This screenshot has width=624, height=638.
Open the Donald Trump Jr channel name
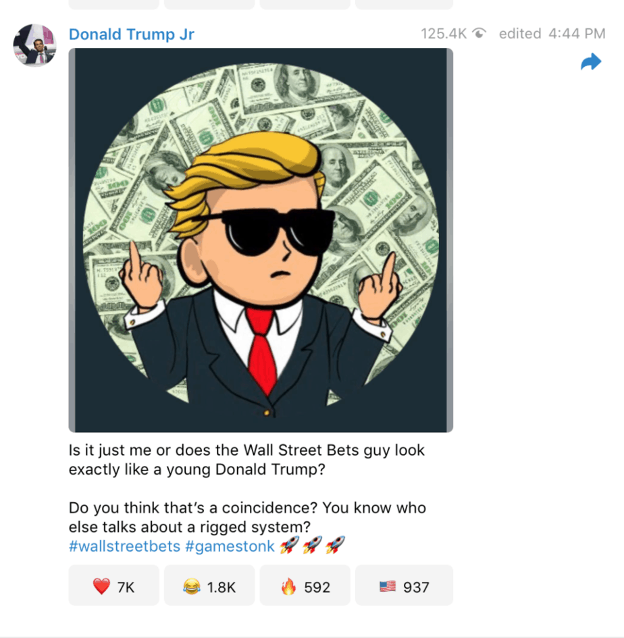tap(132, 34)
